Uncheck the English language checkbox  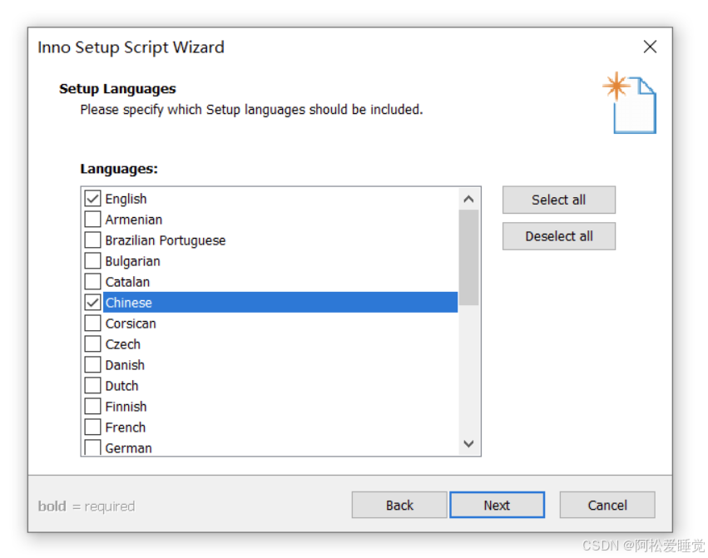click(92, 198)
